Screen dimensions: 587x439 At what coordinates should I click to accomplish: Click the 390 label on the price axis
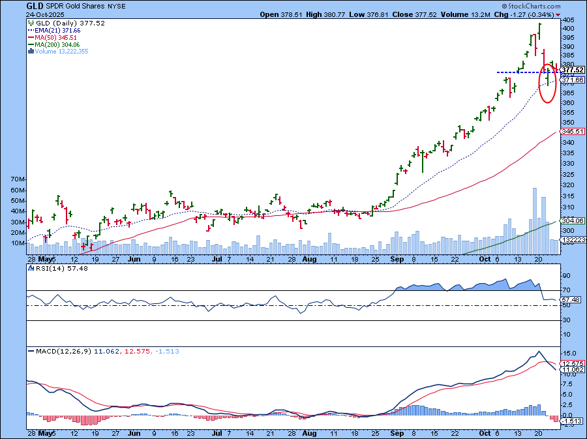pos(568,47)
